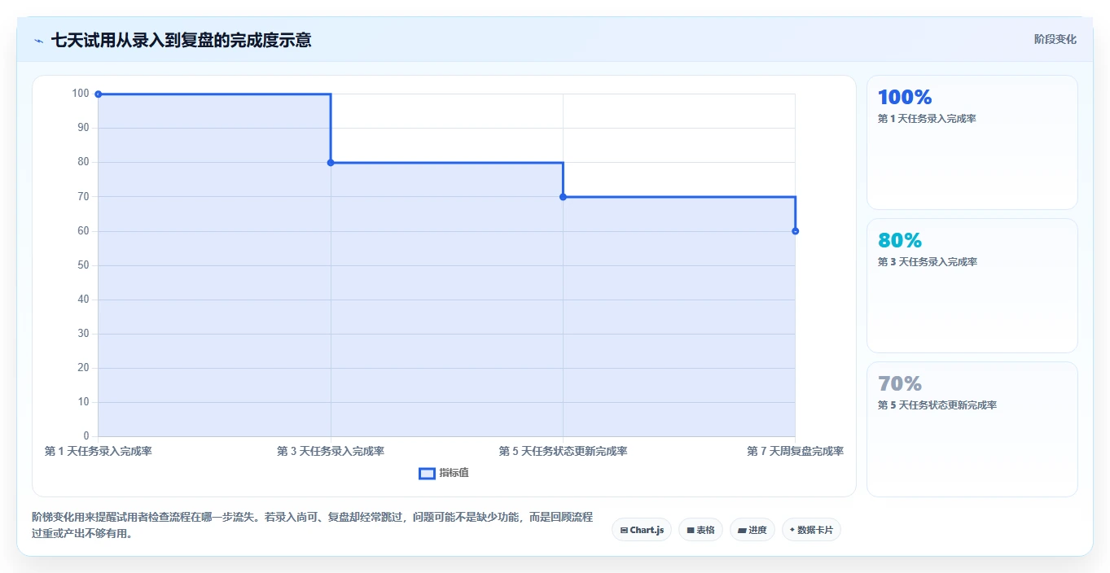This screenshot has width=1110, height=573.
Task: Click the y-axis value 90
Action: tap(83, 128)
